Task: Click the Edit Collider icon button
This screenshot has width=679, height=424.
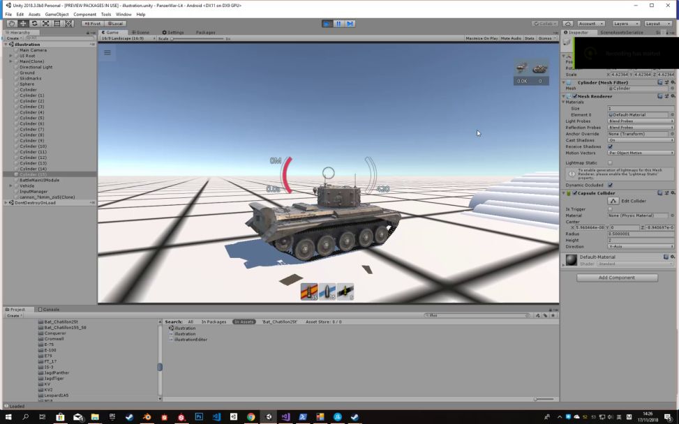Action: 613,201
